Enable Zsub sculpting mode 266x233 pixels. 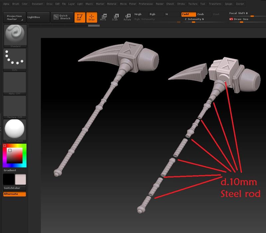(x=202, y=14)
